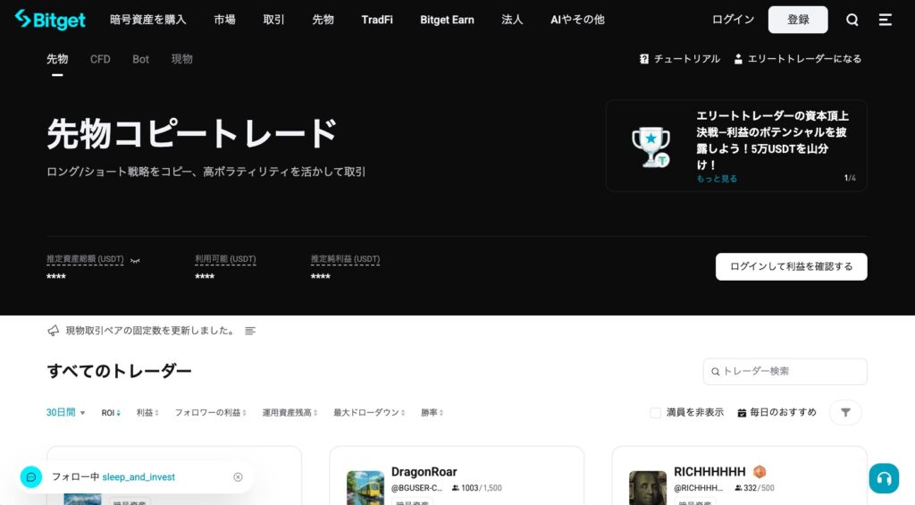The image size is (915, 505).
Task: Click the Bitget logo
Action: pos(50,20)
